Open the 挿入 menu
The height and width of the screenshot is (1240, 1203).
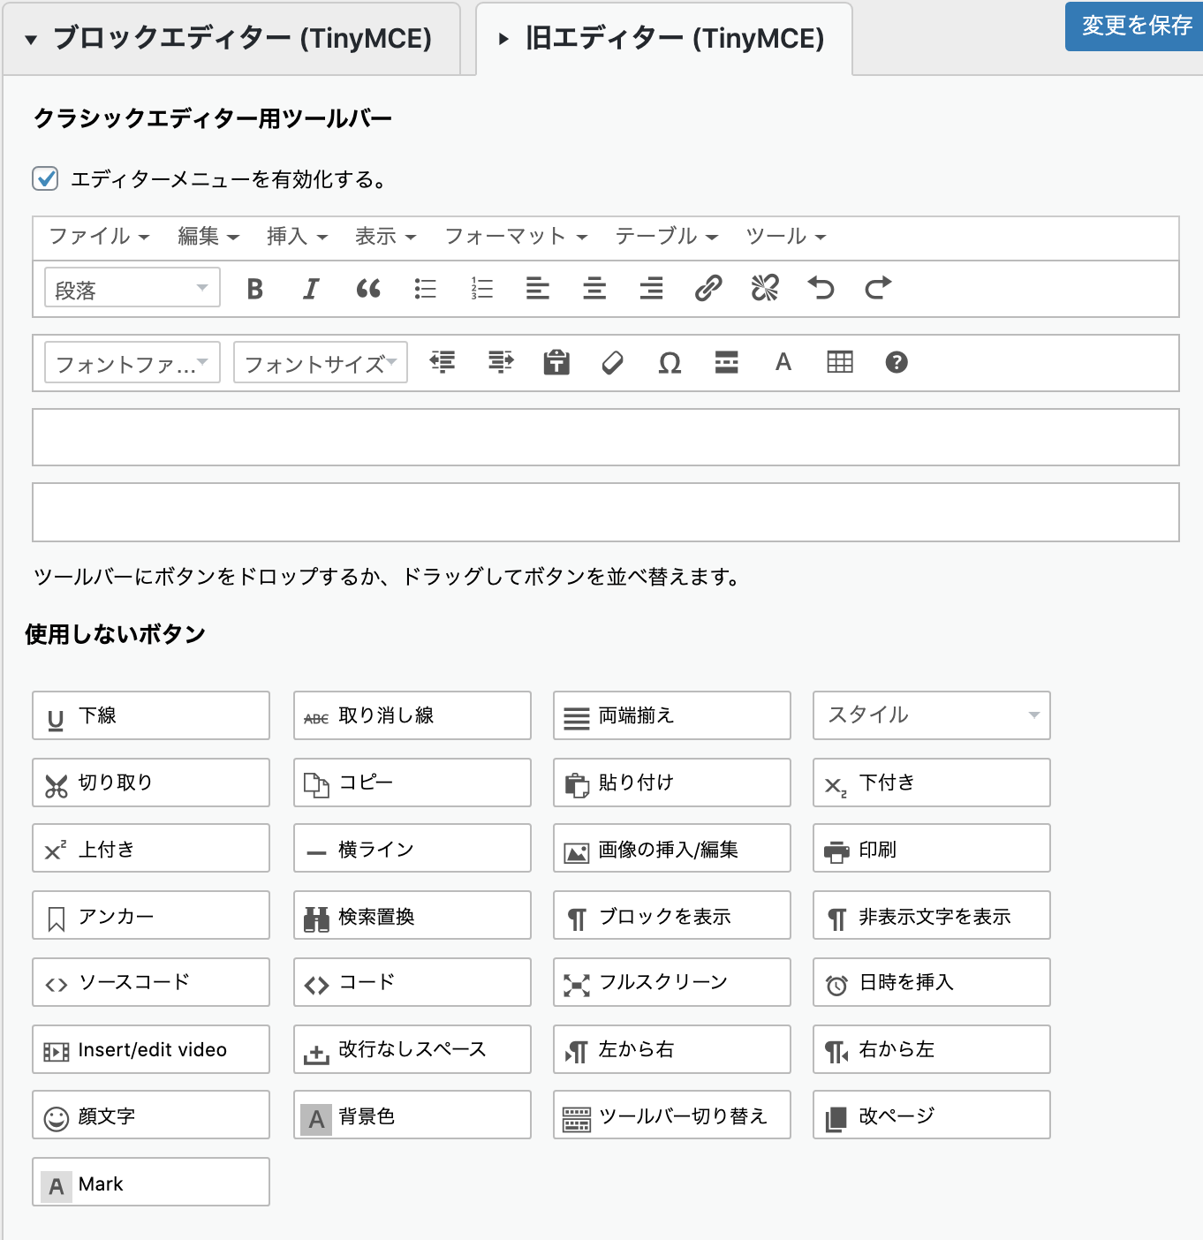pyautogui.click(x=298, y=237)
